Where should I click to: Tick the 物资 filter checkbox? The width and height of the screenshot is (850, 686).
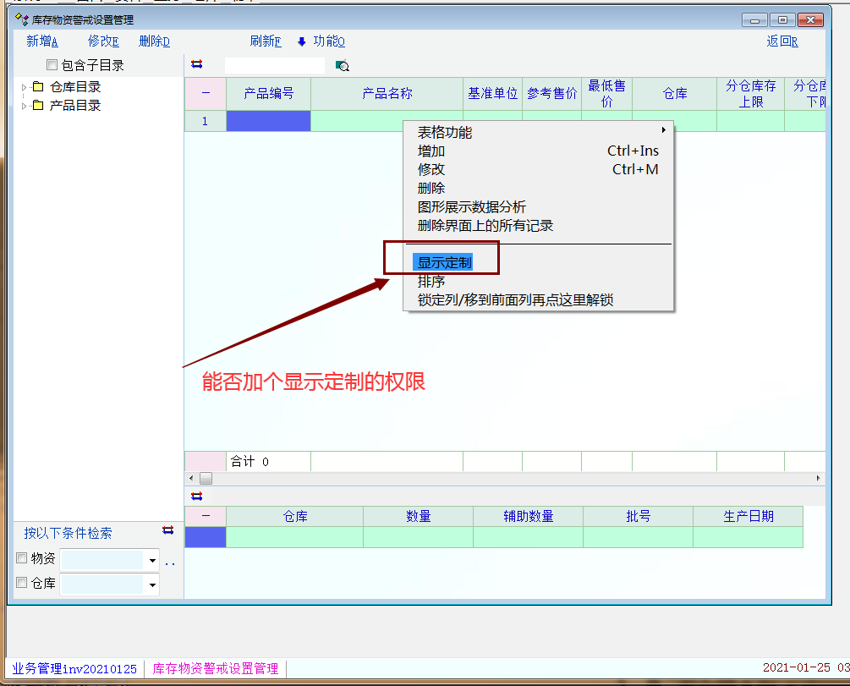pyautogui.click(x=22, y=558)
